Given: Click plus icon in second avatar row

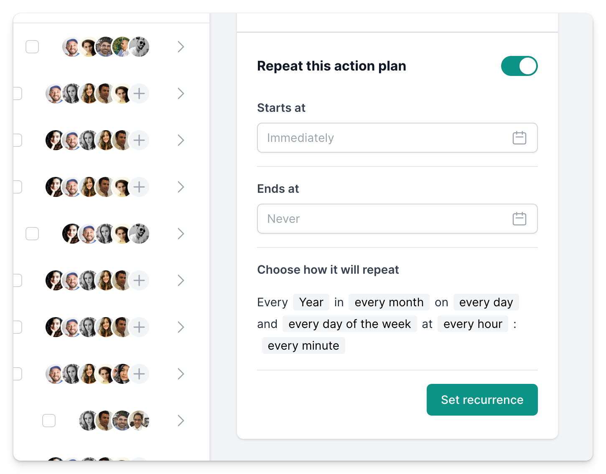Looking at the screenshot, I should (x=139, y=93).
